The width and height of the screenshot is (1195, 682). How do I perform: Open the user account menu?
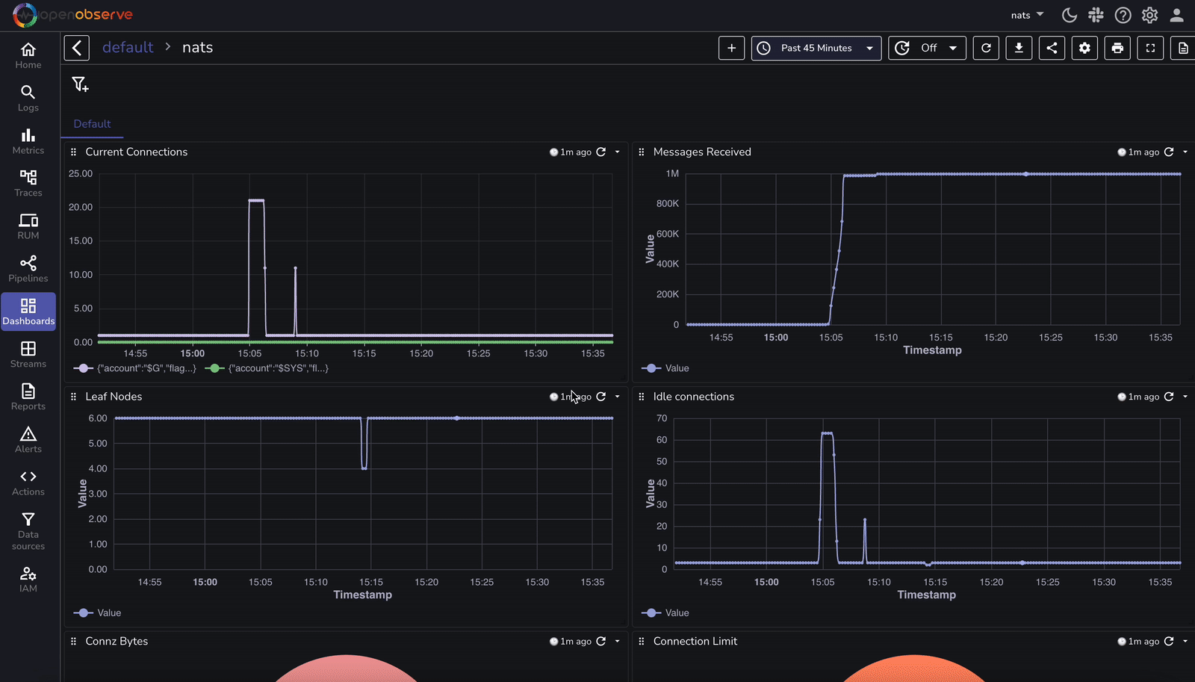pyautogui.click(x=1176, y=15)
